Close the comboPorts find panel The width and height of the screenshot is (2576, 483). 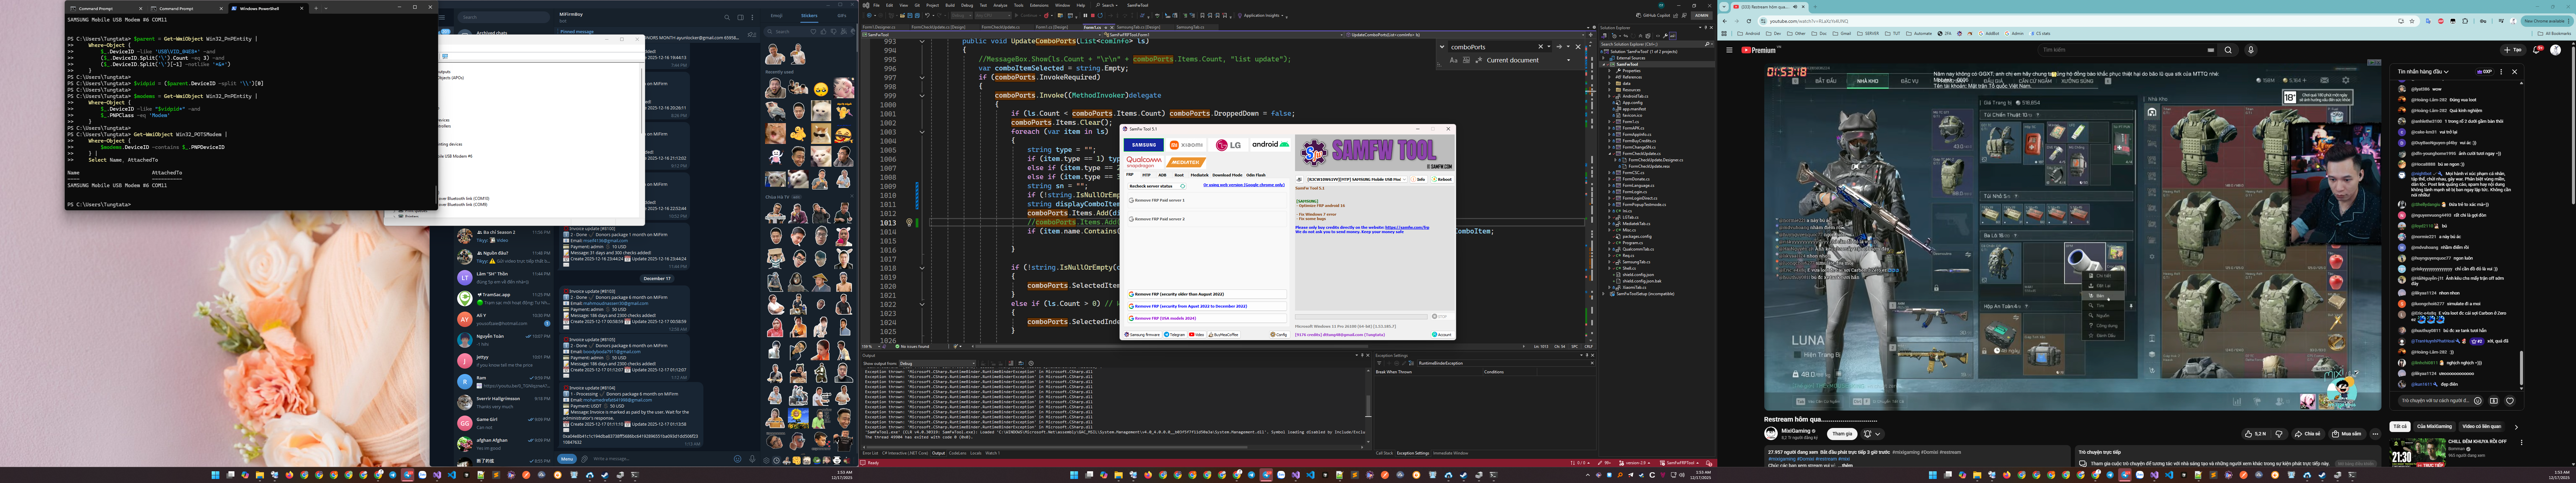click(1578, 47)
